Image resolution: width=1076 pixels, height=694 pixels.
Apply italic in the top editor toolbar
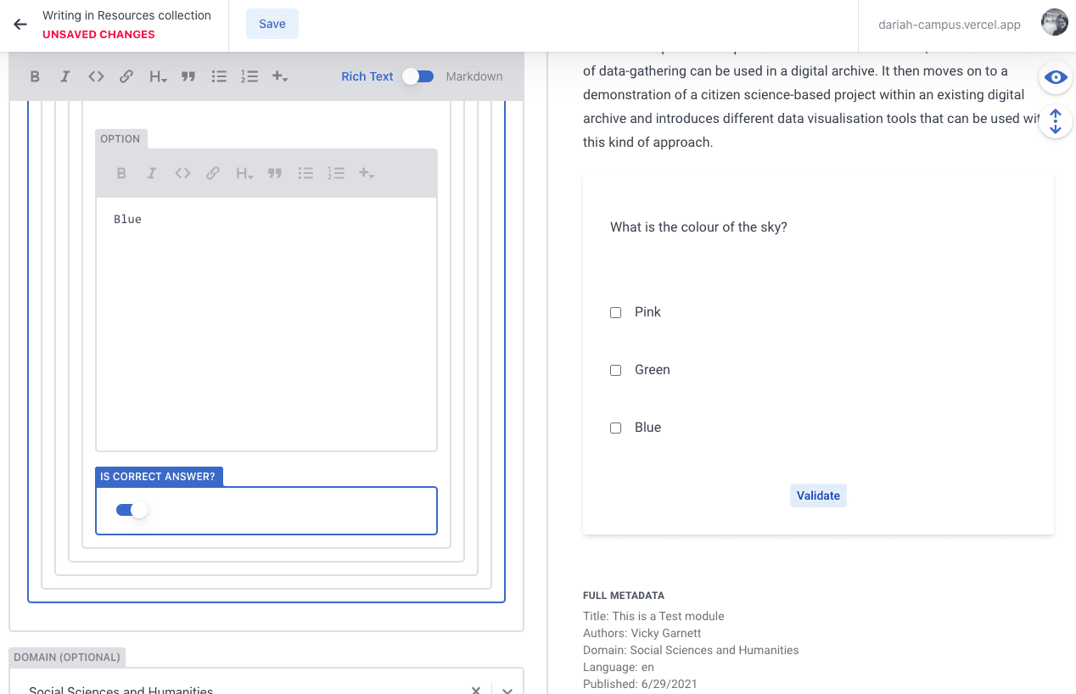pos(64,76)
